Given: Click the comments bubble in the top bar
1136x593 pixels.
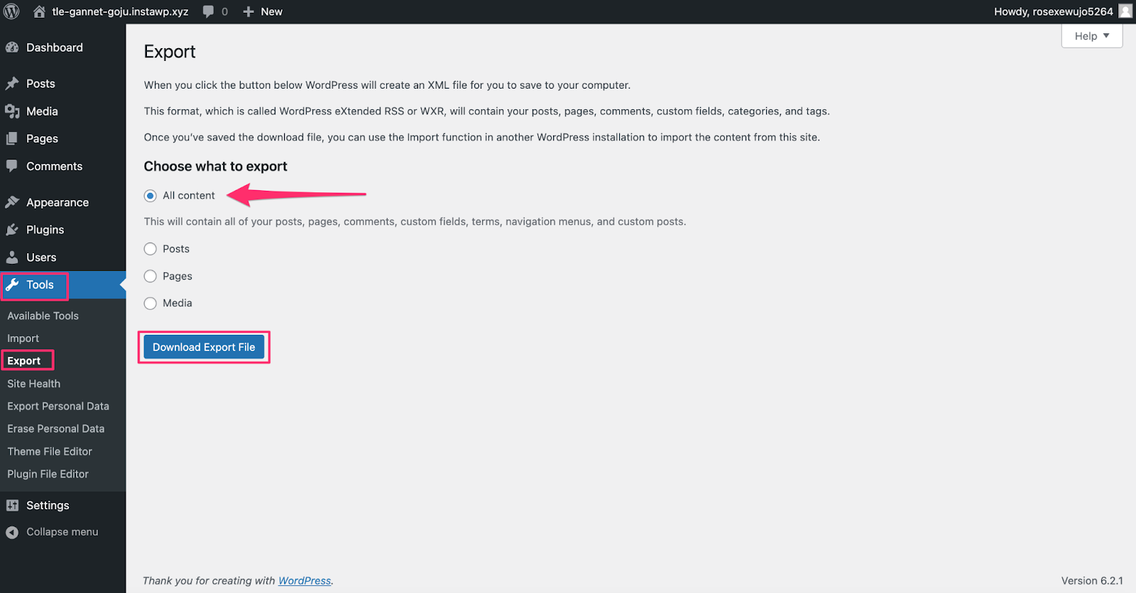Looking at the screenshot, I should (x=207, y=11).
